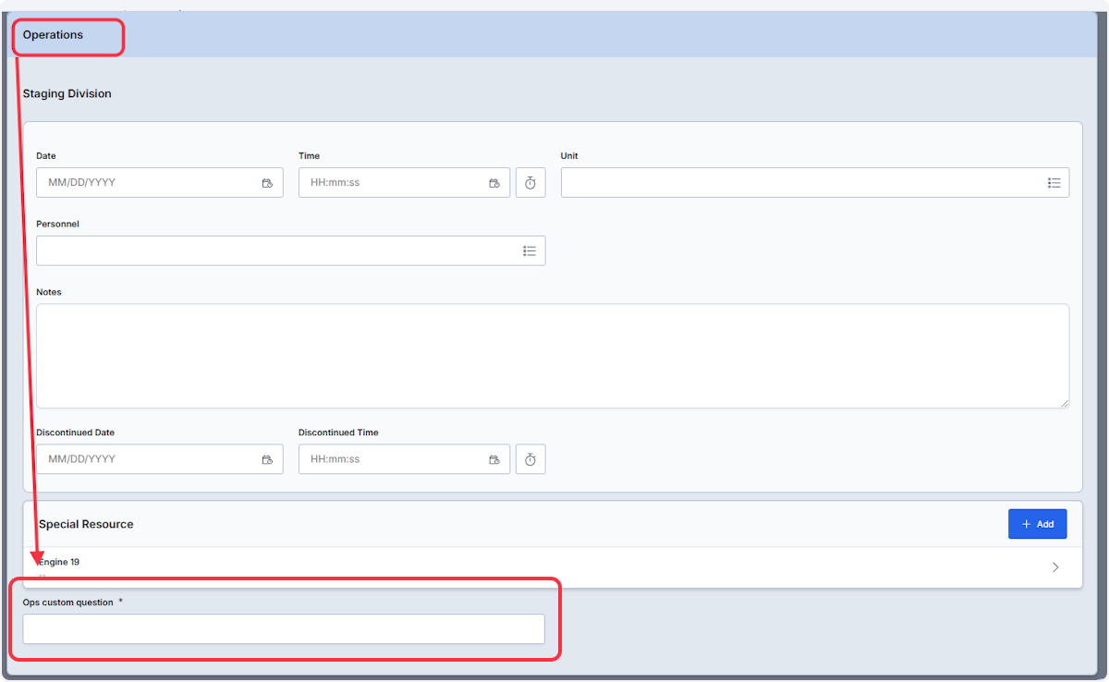
Task: Click the Special Resource heading
Action: [x=86, y=524]
